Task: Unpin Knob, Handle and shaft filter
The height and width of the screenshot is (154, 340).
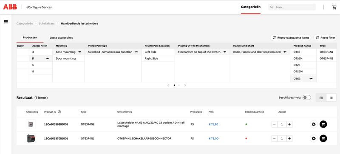Action: click(285, 52)
